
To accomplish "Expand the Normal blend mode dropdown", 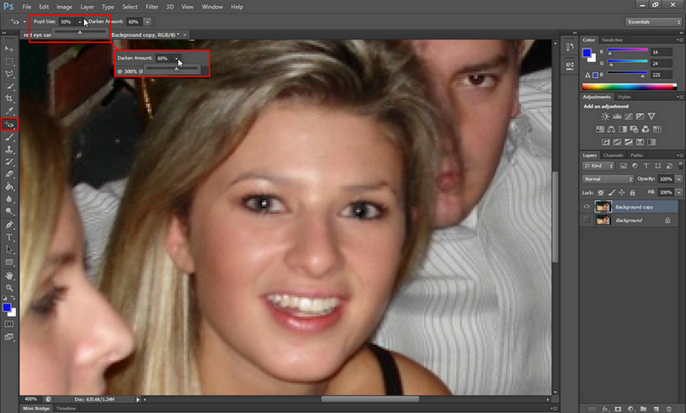I will (x=608, y=179).
